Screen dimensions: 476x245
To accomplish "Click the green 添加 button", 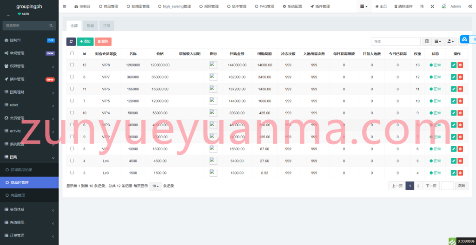I will click(86, 42).
